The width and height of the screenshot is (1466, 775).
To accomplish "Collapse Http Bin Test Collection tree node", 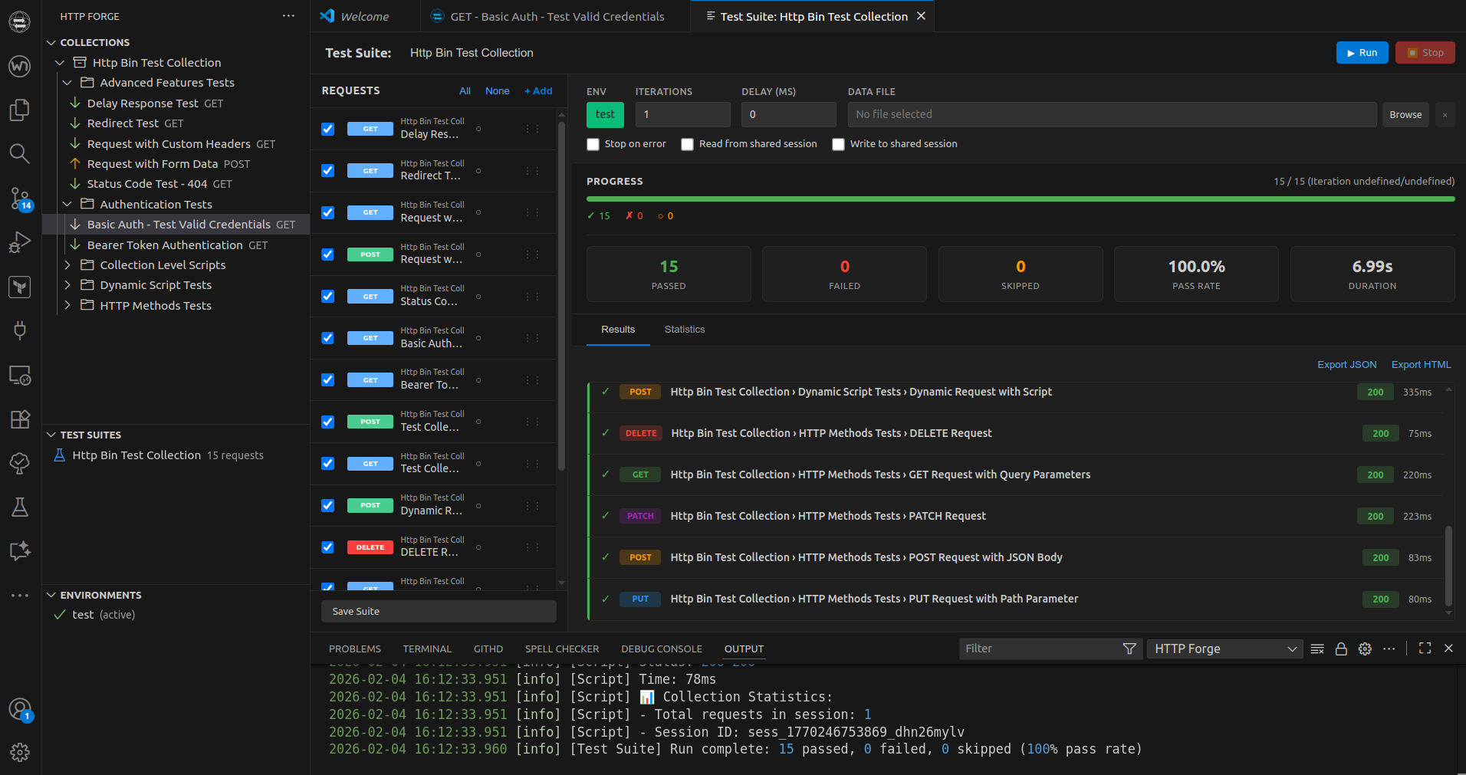I will 60,63.
